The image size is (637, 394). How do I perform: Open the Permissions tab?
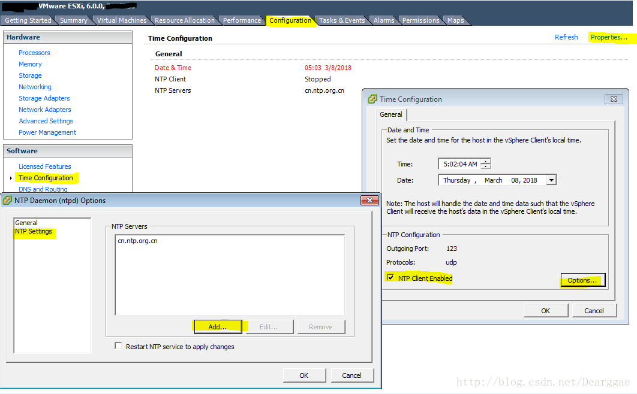(420, 20)
